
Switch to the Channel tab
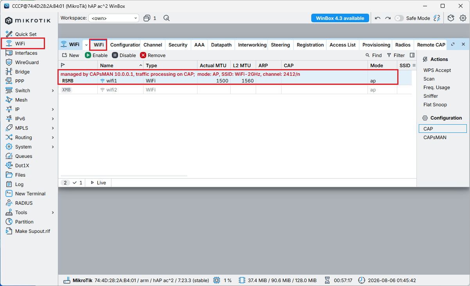(153, 45)
